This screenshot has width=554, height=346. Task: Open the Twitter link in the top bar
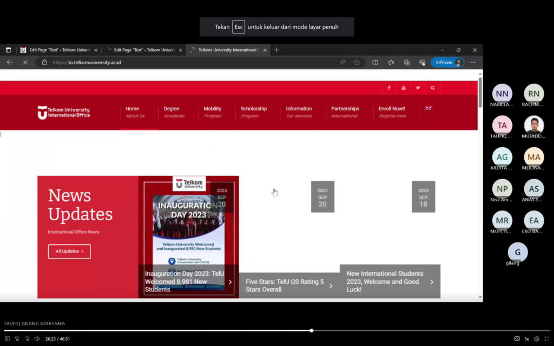418,88
